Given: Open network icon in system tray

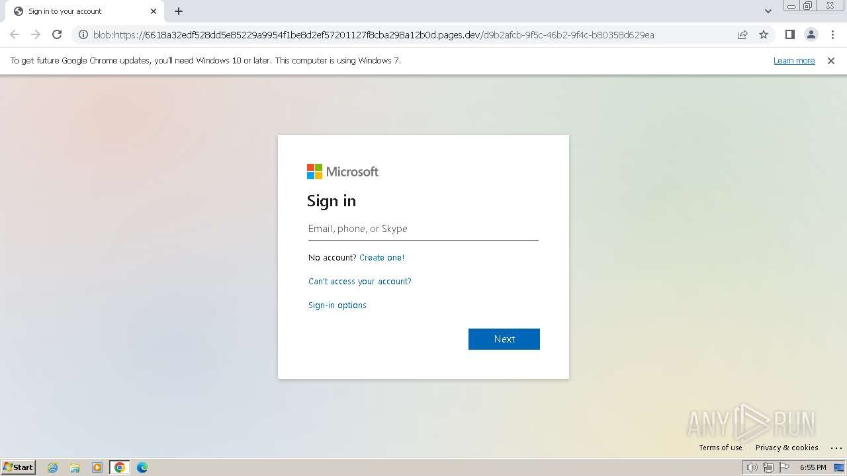Looking at the screenshot, I should [768, 467].
